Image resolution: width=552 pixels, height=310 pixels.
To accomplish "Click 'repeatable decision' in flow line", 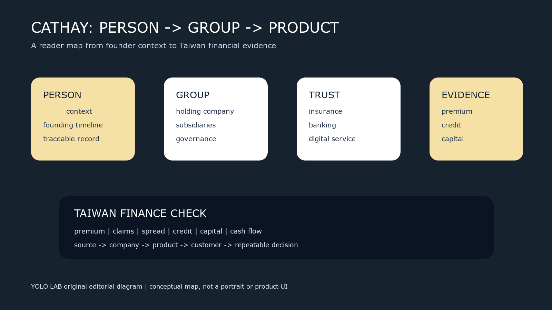I will [x=266, y=245].
